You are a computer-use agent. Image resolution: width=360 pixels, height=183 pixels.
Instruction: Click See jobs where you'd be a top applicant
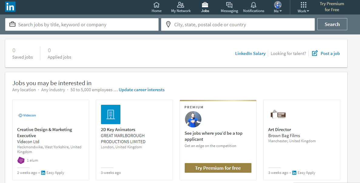(214, 136)
